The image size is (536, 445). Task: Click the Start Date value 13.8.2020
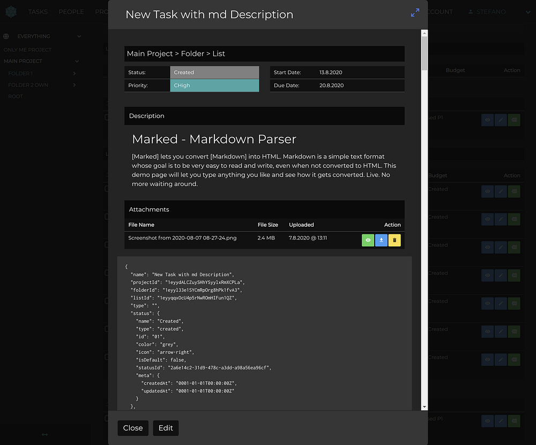[x=331, y=72]
